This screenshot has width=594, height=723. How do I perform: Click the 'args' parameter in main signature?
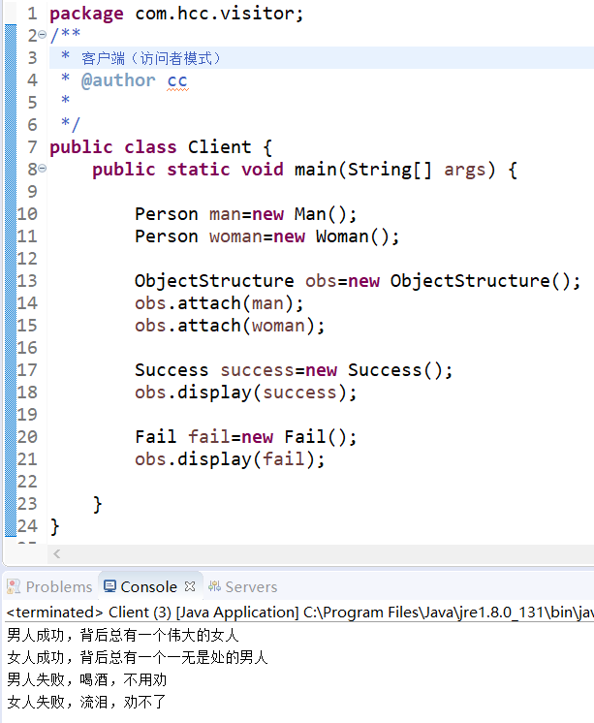(465, 170)
